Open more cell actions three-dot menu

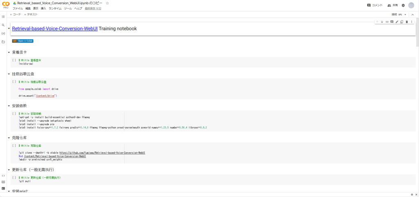(x=412, y=22)
